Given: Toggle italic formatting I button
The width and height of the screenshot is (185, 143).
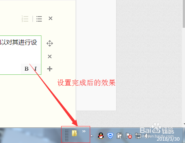Looking at the screenshot, I should 36,69.
